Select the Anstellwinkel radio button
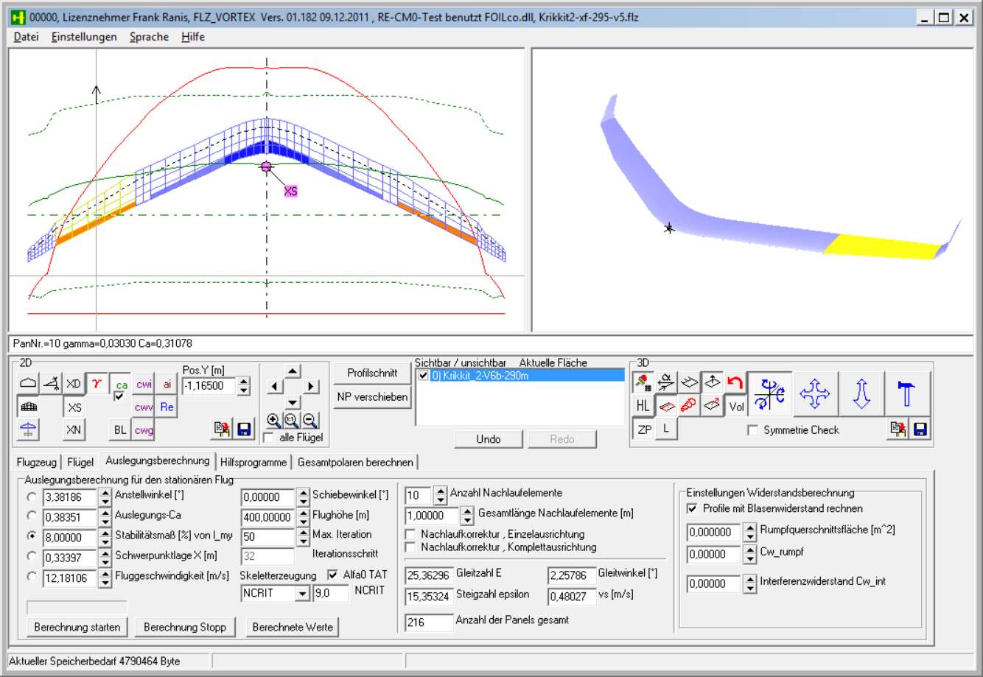The width and height of the screenshot is (983, 677). (x=32, y=497)
